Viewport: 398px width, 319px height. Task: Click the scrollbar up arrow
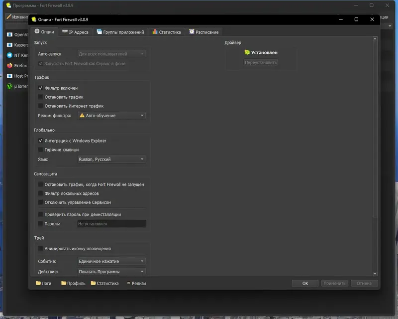(375, 39)
